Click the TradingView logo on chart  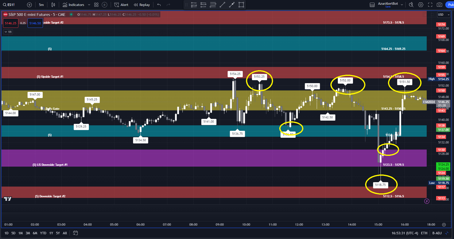point(7,198)
